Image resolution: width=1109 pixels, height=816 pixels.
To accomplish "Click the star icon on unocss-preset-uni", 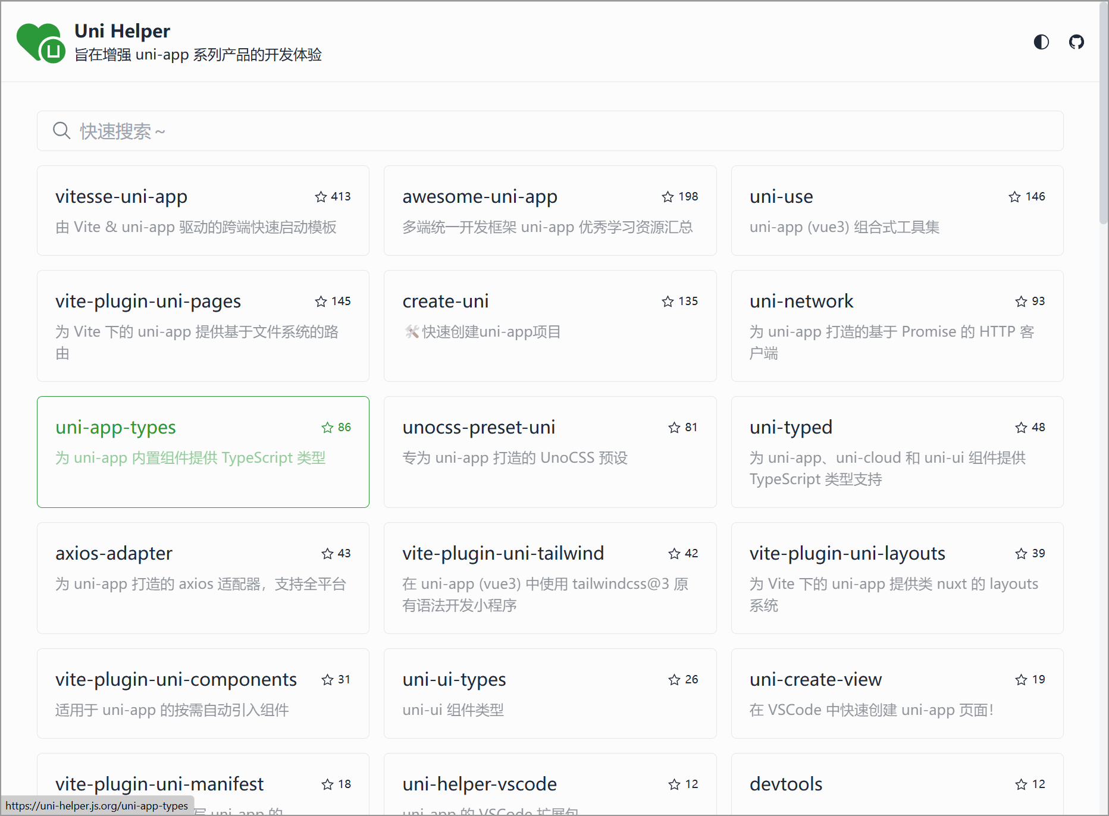I will pos(674,428).
